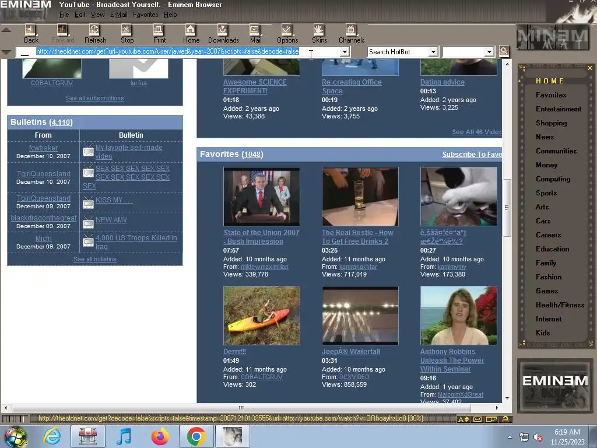Open the Mail toolbar icon

pos(255,30)
